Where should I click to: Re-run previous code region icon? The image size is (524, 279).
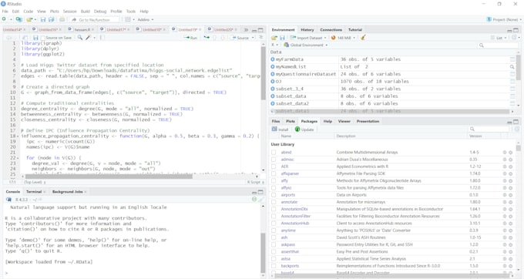click(207, 38)
